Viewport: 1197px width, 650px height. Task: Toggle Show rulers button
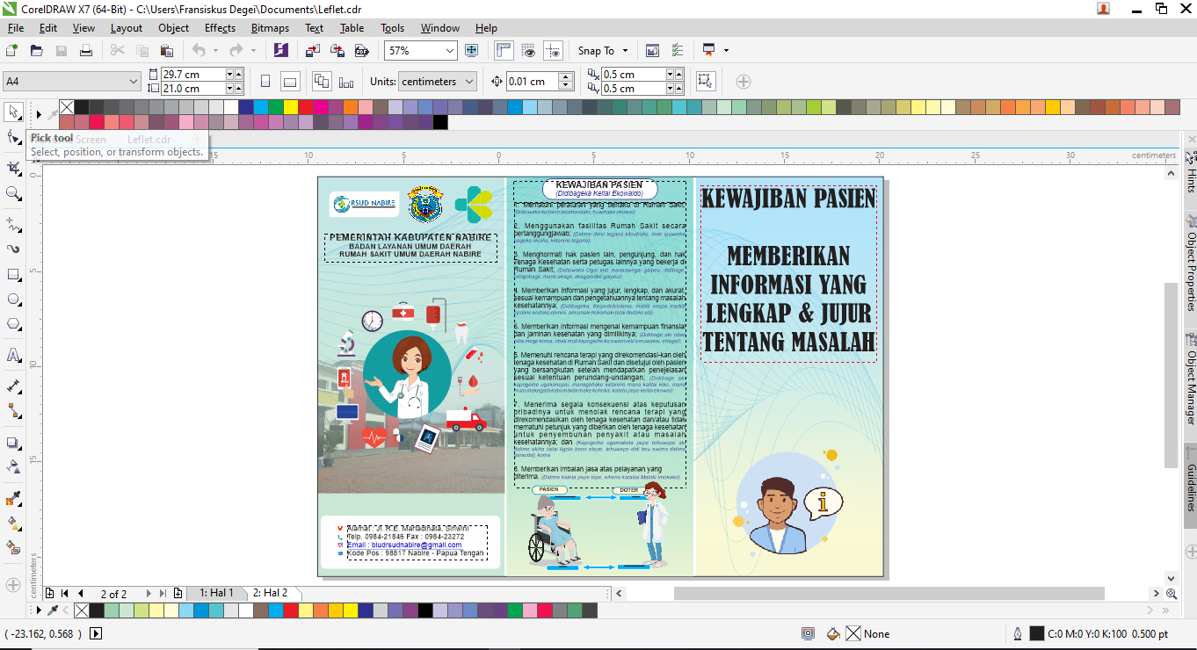pos(504,51)
